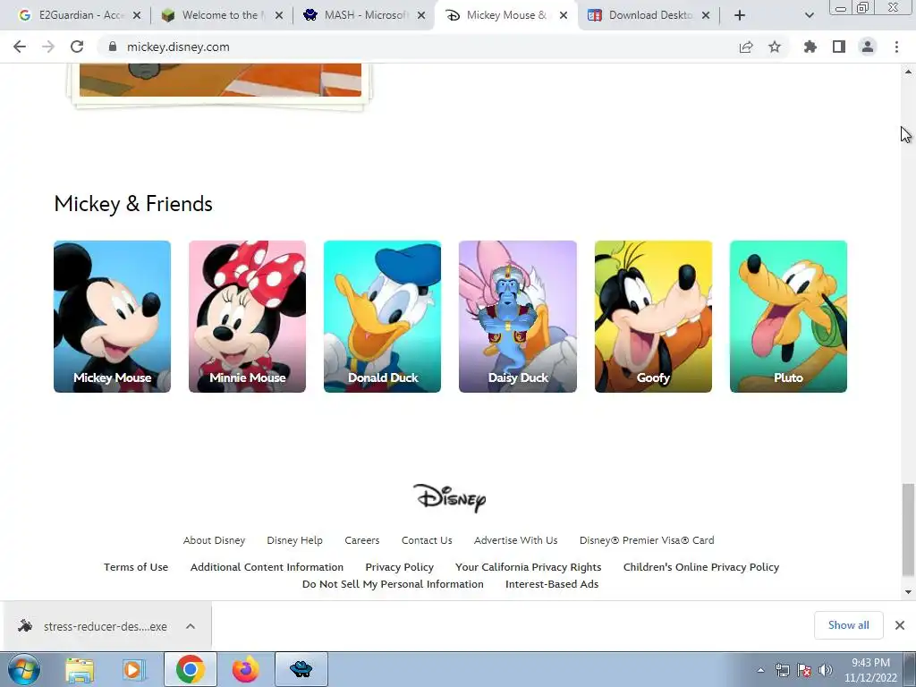The width and height of the screenshot is (916, 687).
Task: Open the About Disney link
Action: click(215, 540)
